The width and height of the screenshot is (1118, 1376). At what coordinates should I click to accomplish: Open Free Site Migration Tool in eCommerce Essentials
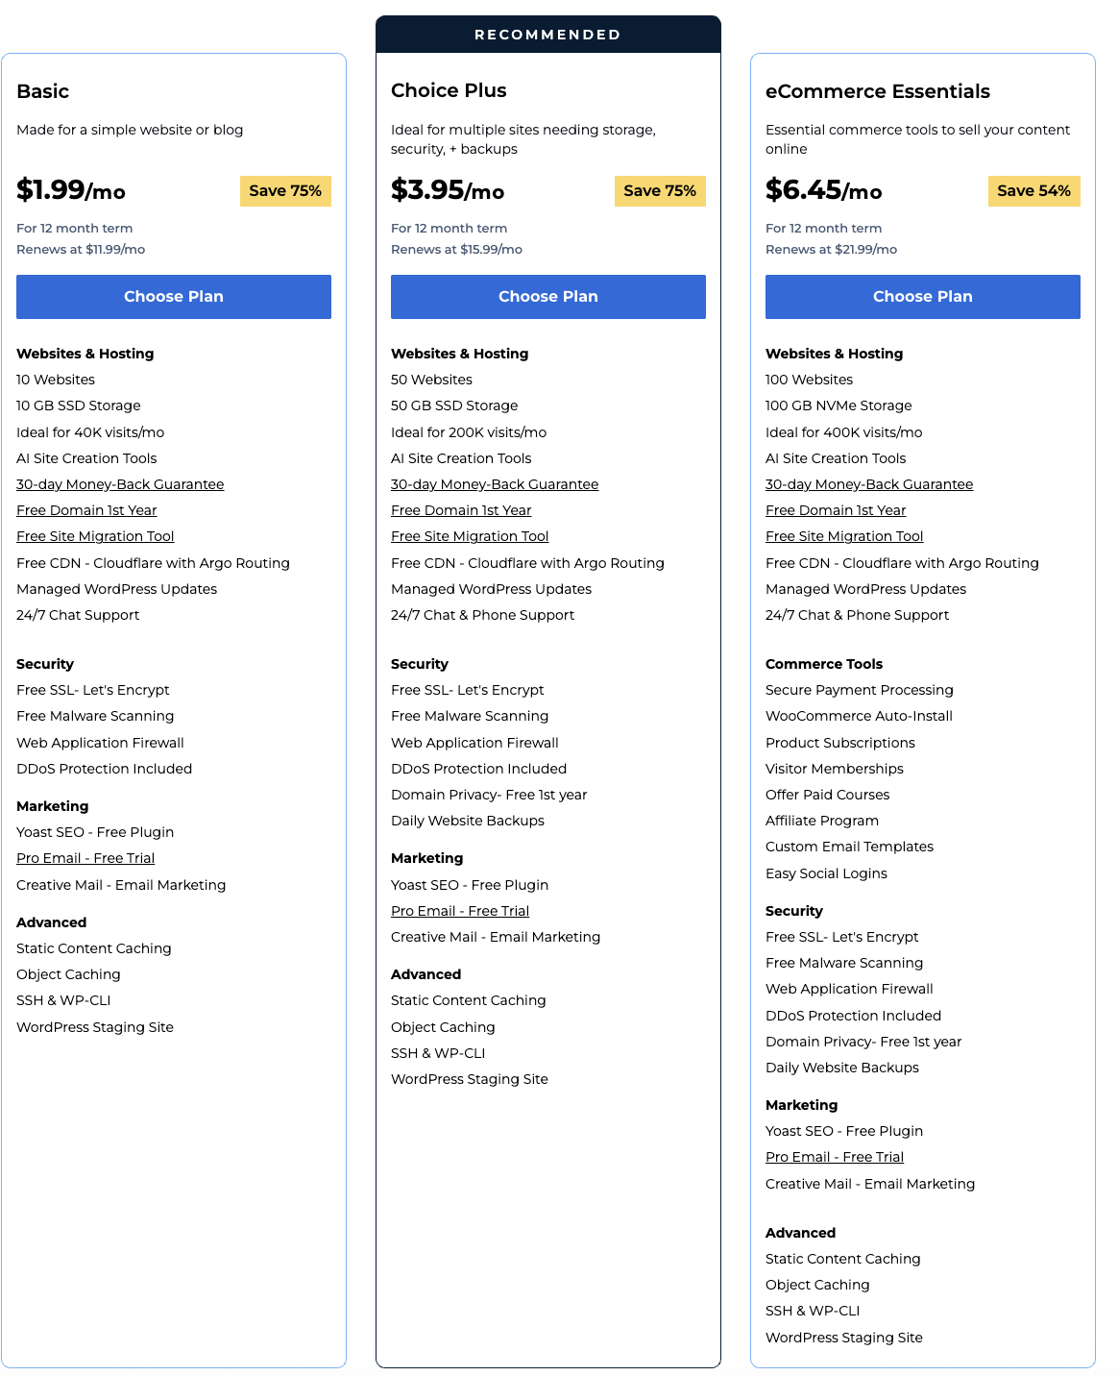pyautogui.click(x=844, y=536)
